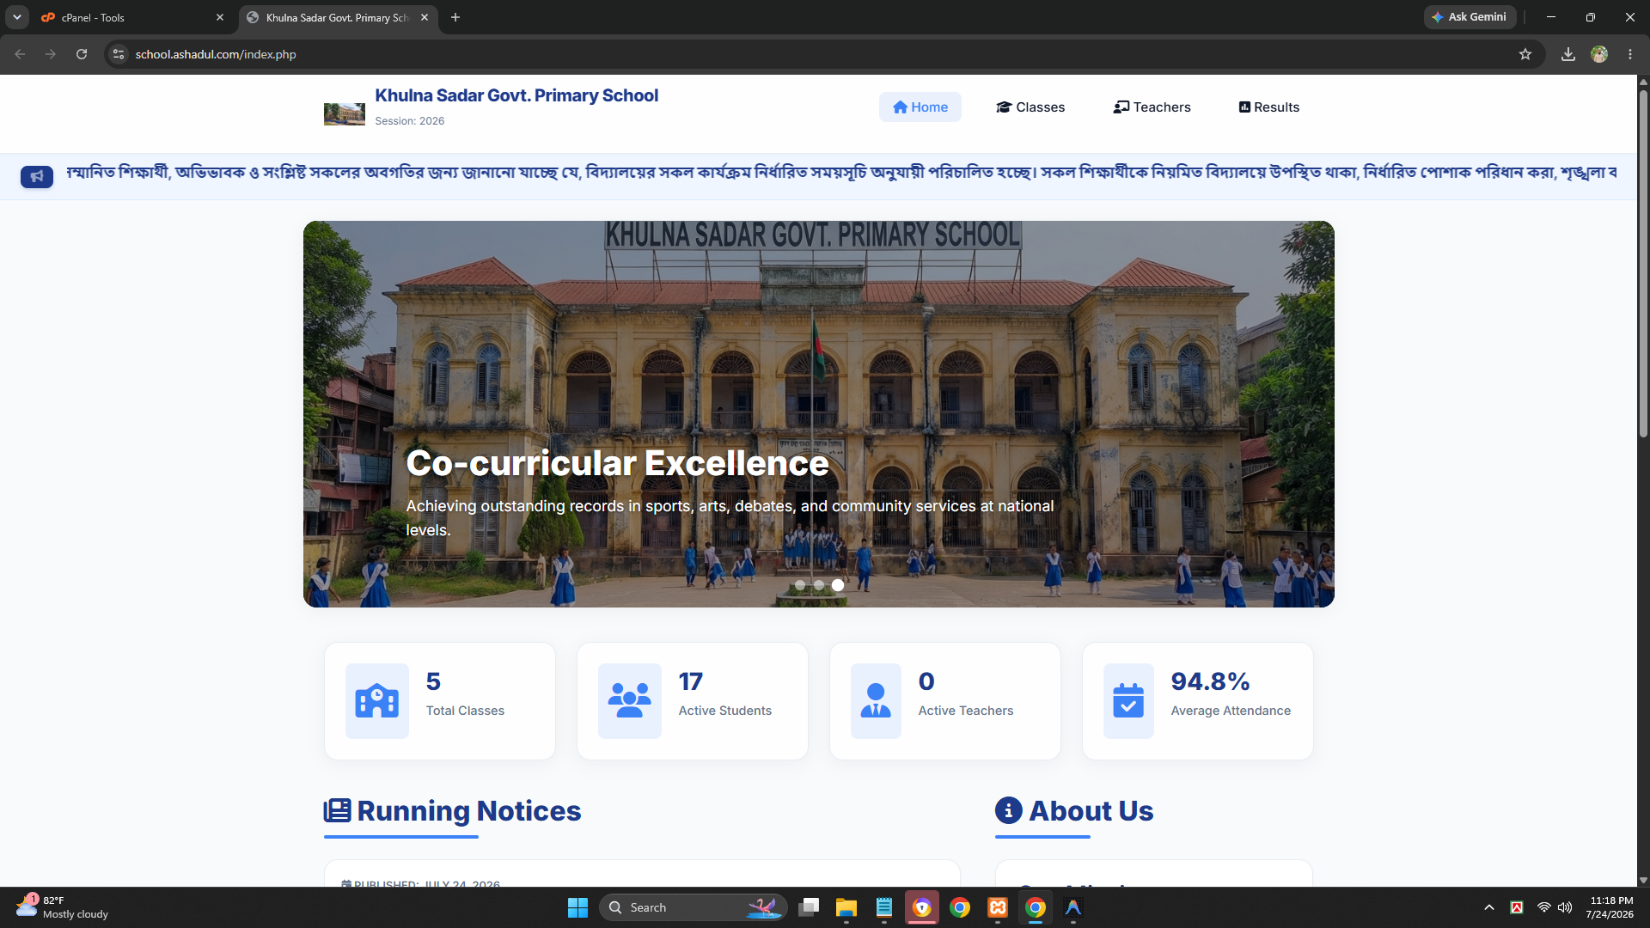Click the taskbar Search box
This screenshot has width=1650, height=928.
coord(693,907)
